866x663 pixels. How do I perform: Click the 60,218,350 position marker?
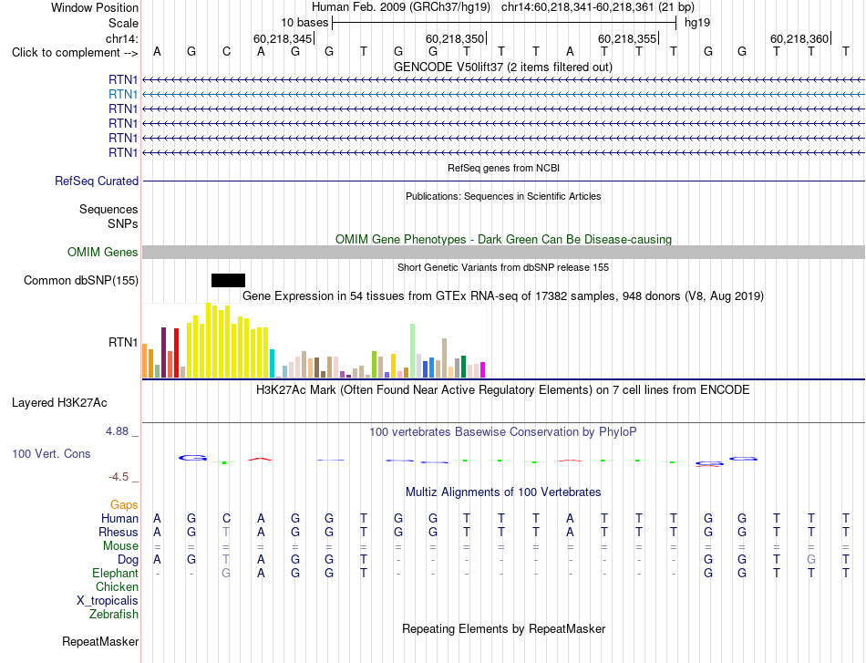pyautogui.click(x=455, y=38)
